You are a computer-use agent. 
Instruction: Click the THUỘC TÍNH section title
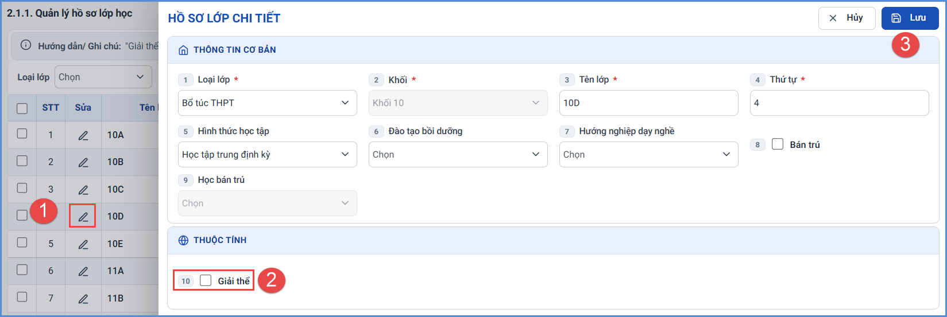coord(220,240)
